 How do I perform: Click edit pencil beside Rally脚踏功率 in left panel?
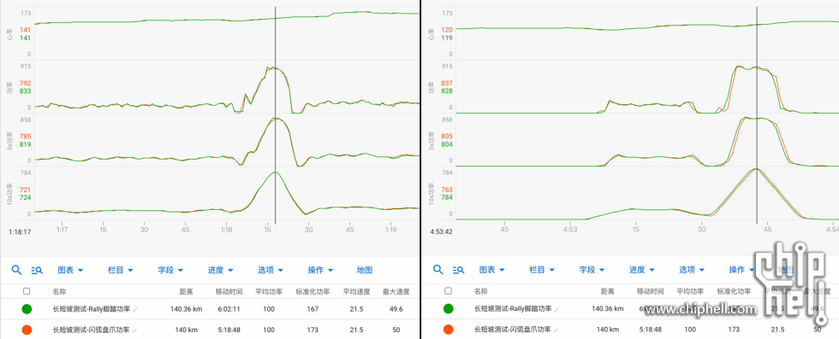pos(135,309)
